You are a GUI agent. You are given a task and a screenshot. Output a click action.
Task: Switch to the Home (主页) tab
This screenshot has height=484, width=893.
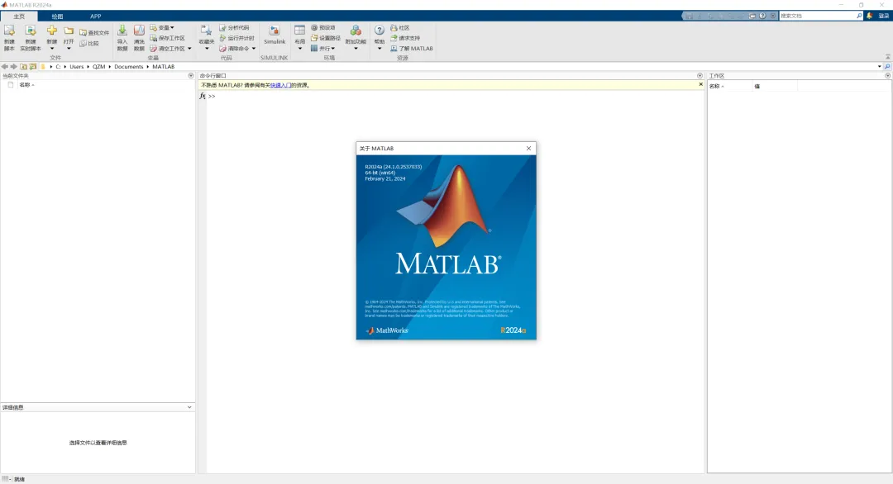(19, 17)
